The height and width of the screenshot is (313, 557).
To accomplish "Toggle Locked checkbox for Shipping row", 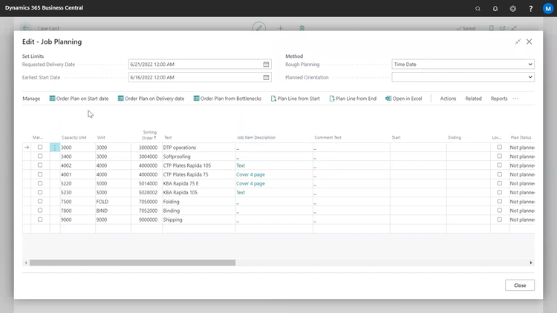I will click(500, 220).
